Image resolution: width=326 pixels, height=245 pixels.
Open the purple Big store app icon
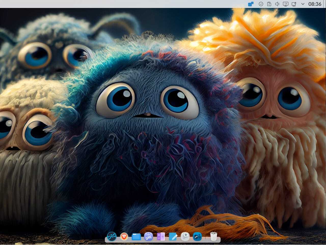click(x=148, y=237)
